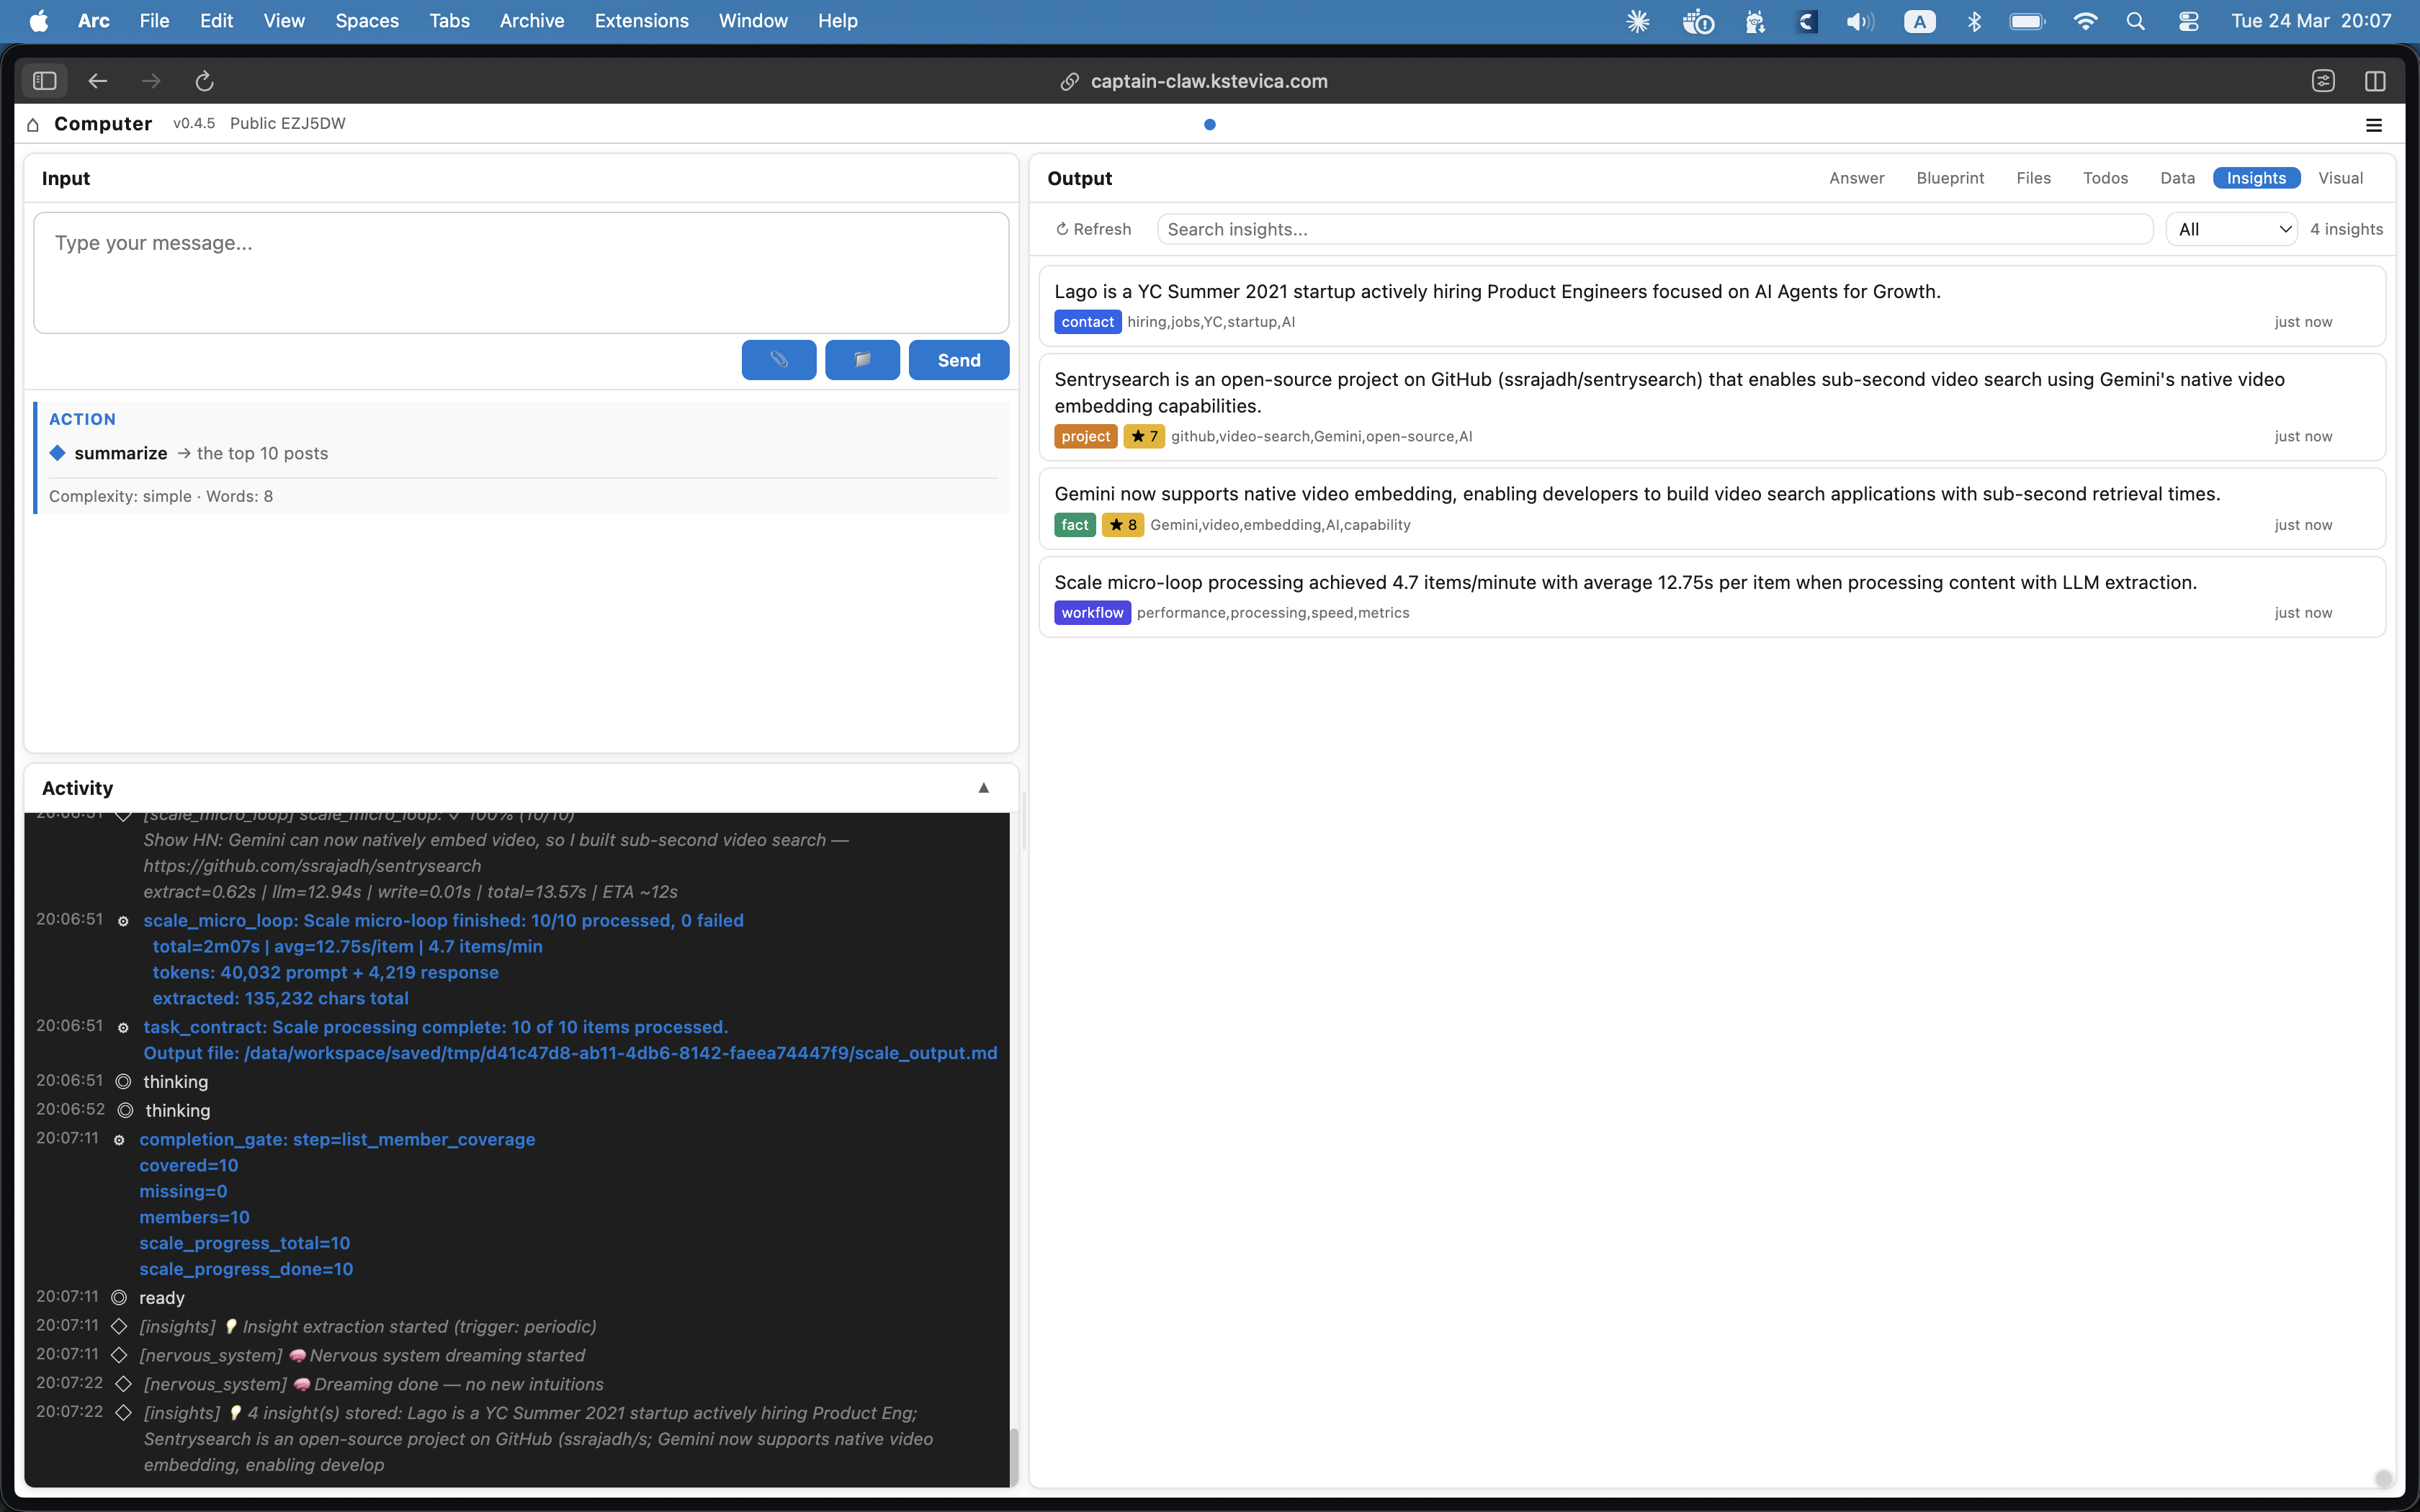Screen dimensions: 2420x1512
Task: Open the All filter dropdown
Action: [2232, 229]
